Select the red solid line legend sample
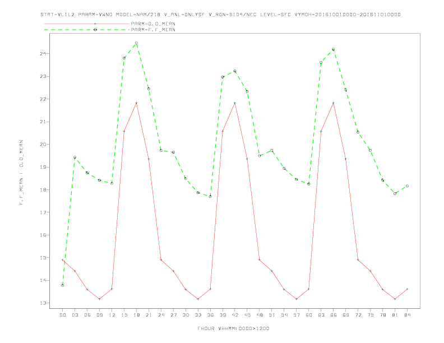The height and width of the screenshot is (343, 444). pyautogui.click(x=87, y=24)
